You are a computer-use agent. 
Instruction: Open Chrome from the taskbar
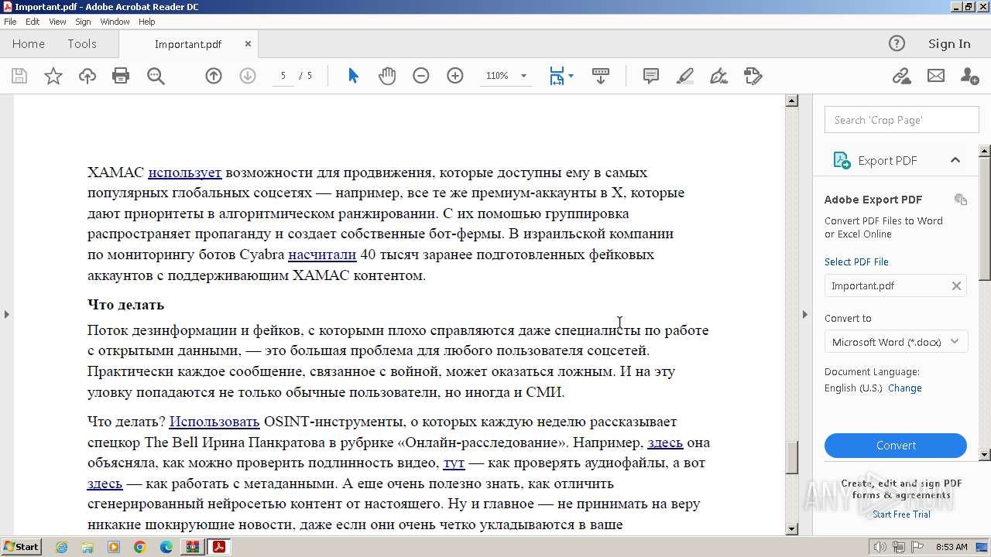pos(140,547)
